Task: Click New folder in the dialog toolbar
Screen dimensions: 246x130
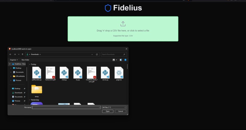Action: point(25,60)
